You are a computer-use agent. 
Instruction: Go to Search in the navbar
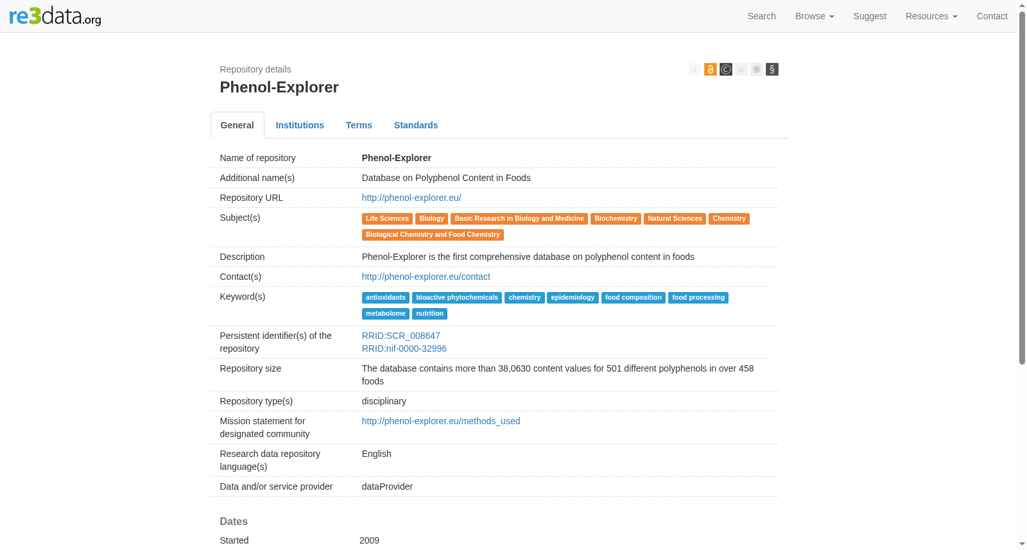(762, 16)
